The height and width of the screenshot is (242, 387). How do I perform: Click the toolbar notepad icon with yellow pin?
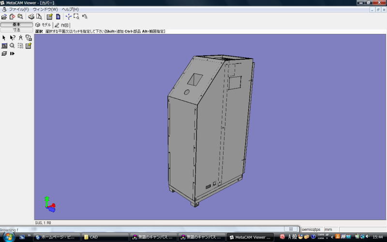click(50, 16)
